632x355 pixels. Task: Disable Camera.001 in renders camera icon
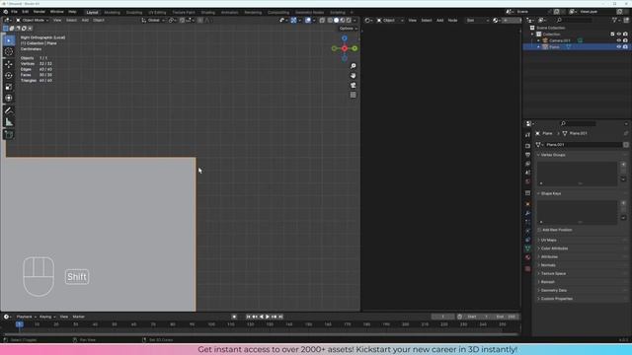(x=625, y=40)
